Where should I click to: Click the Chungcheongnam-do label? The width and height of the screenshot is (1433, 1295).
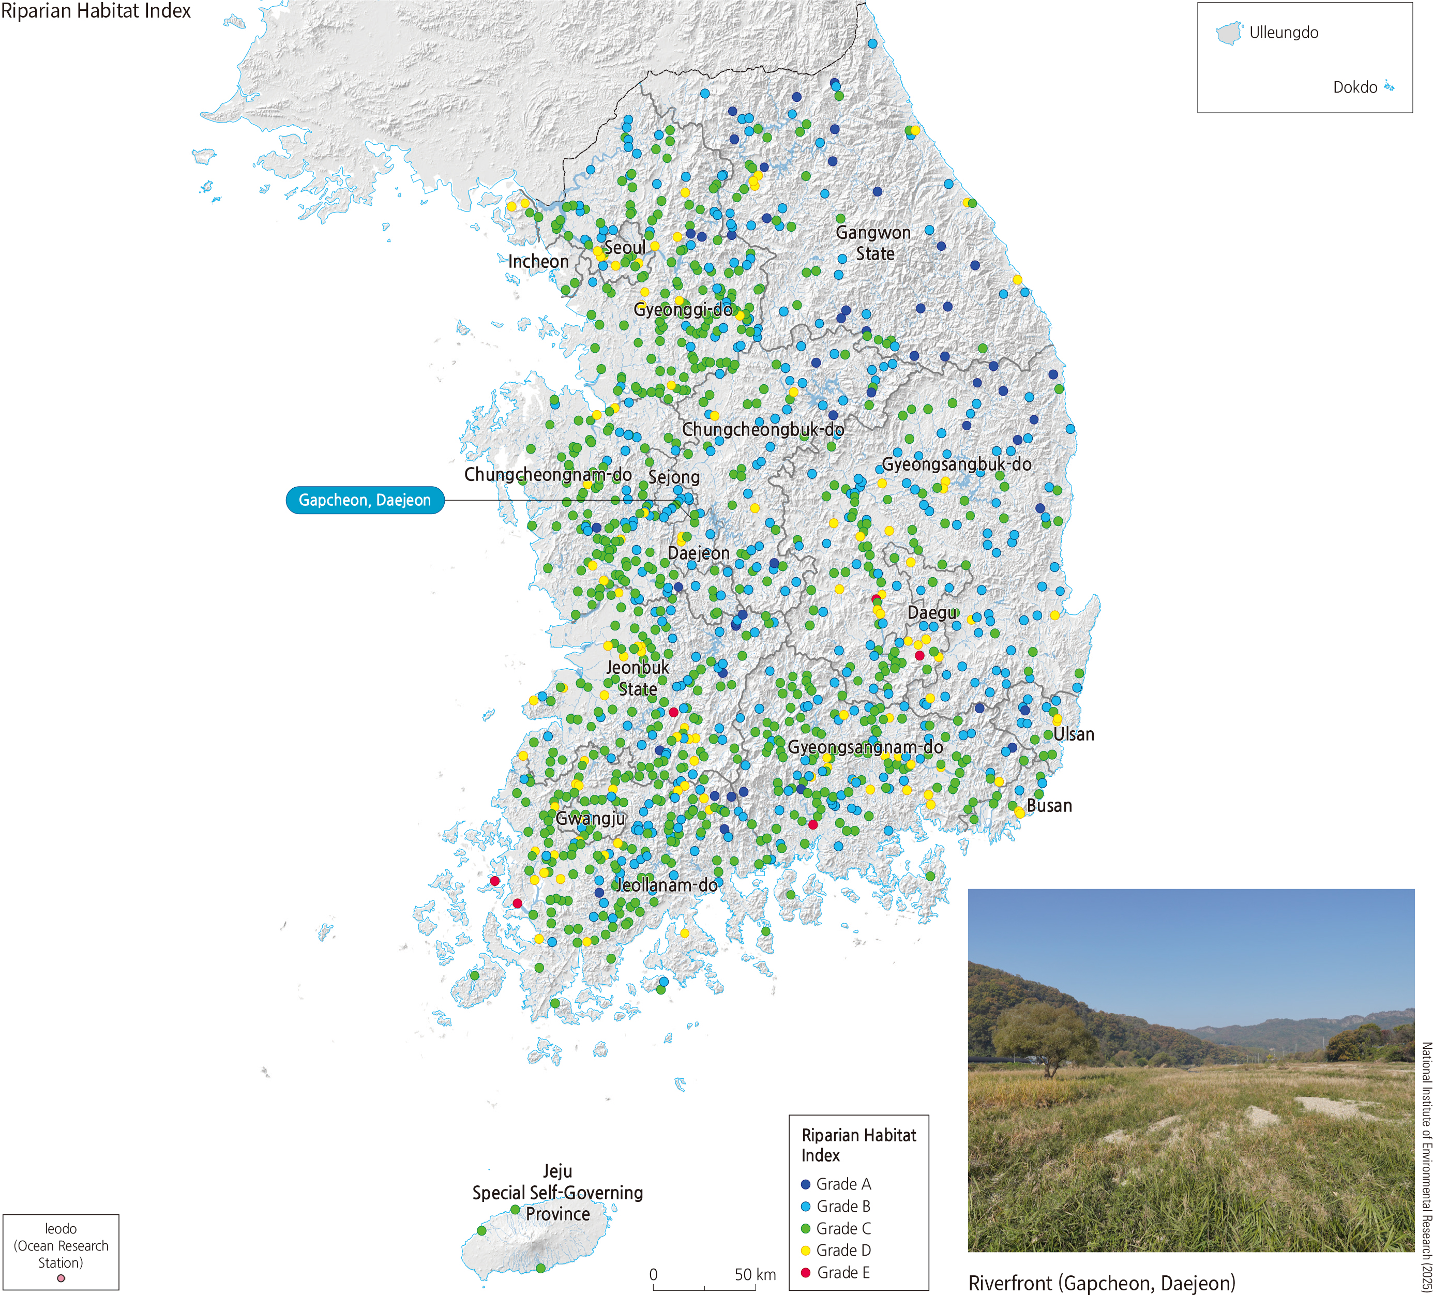[x=547, y=474]
